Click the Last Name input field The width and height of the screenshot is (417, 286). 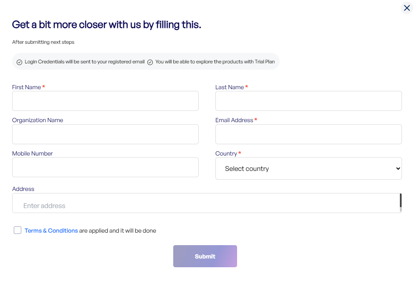[x=308, y=100]
